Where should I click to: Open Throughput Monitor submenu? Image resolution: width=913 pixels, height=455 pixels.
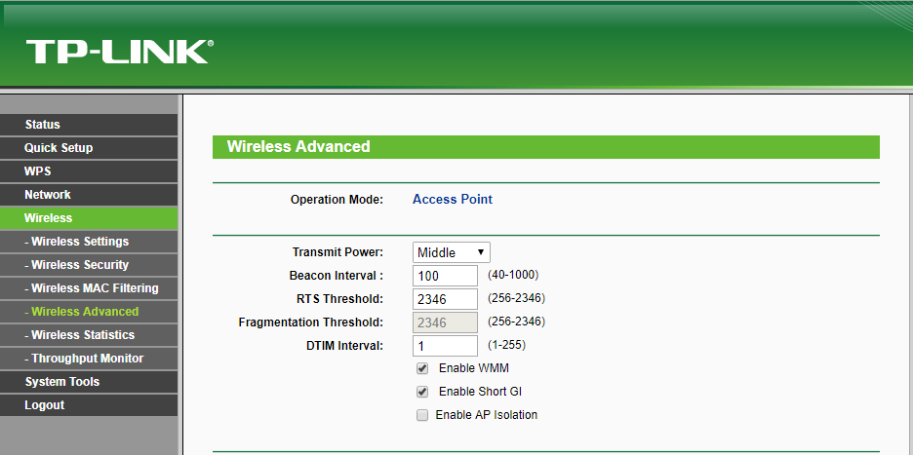tap(89, 359)
